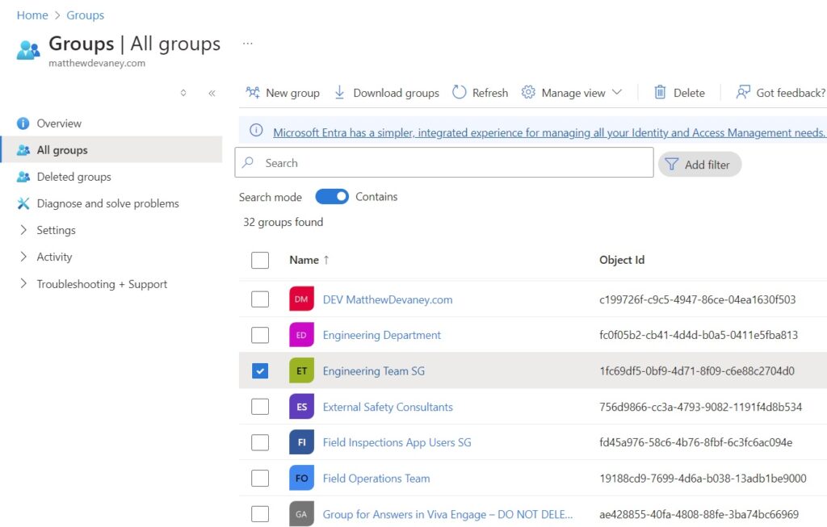Expand the Settings section in sidebar
The width and height of the screenshot is (827, 527).
tap(23, 230)
